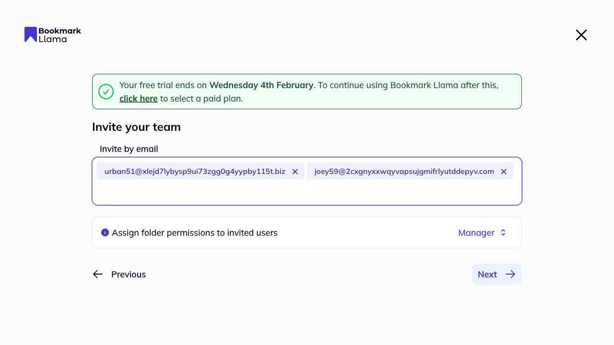Select the urban51 email chip
Screen dimensions: 614x345
(194, 171)
